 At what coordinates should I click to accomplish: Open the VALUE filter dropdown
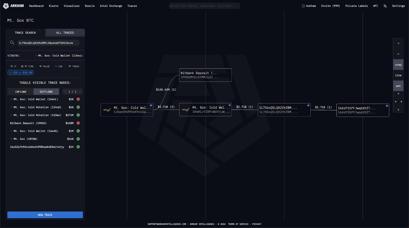(44, 66)
